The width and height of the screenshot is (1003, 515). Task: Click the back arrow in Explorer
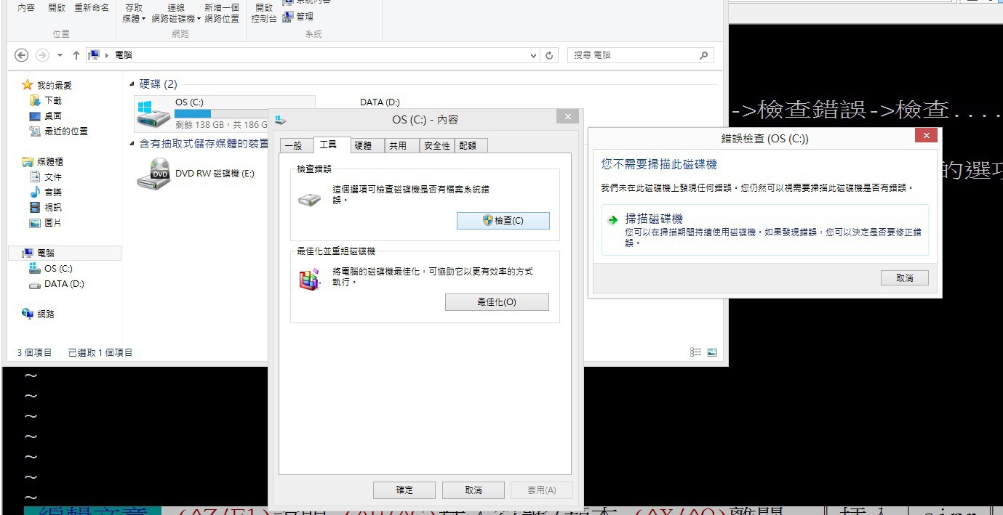tap(22, 55)
